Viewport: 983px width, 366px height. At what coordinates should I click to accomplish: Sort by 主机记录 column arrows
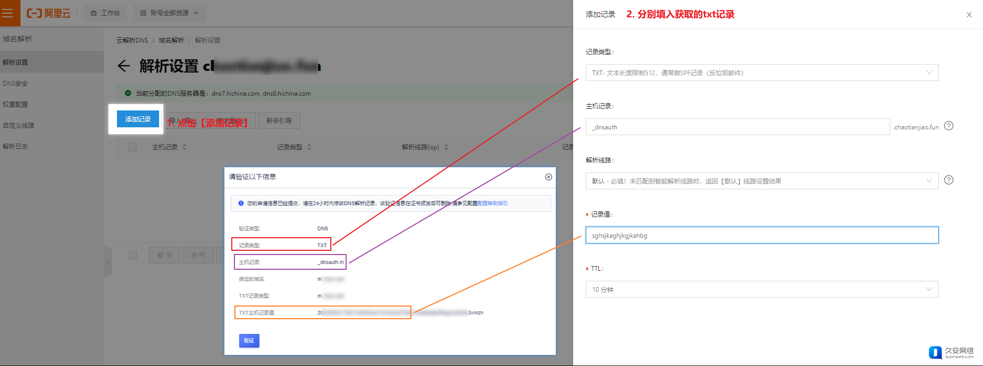[184, 147]
